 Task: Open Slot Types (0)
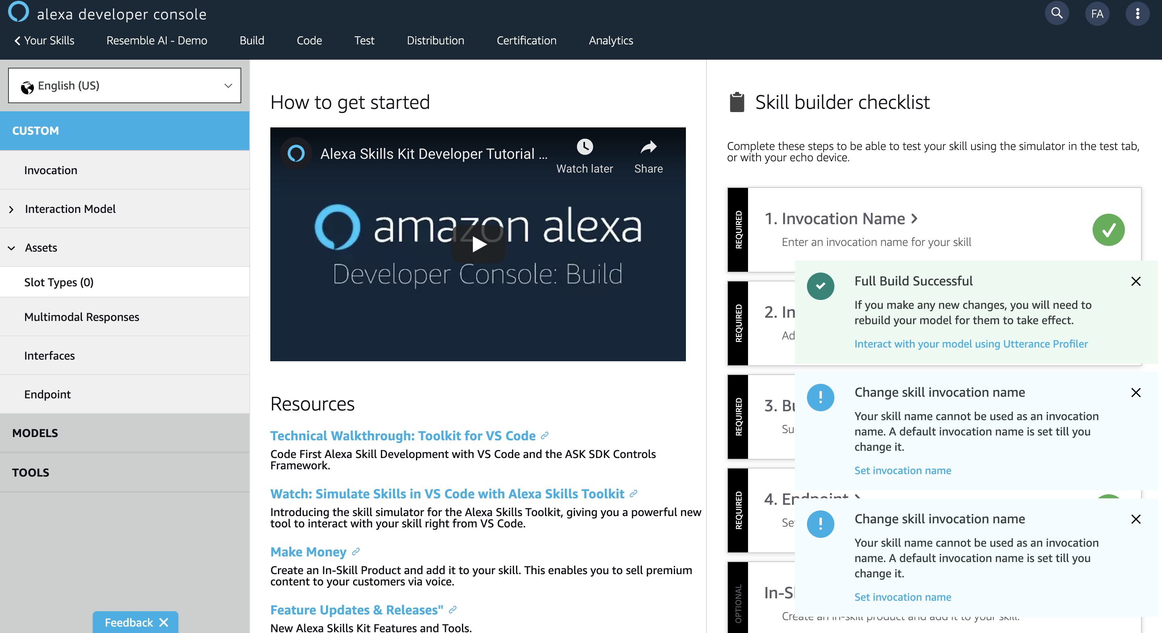point(125,282)
